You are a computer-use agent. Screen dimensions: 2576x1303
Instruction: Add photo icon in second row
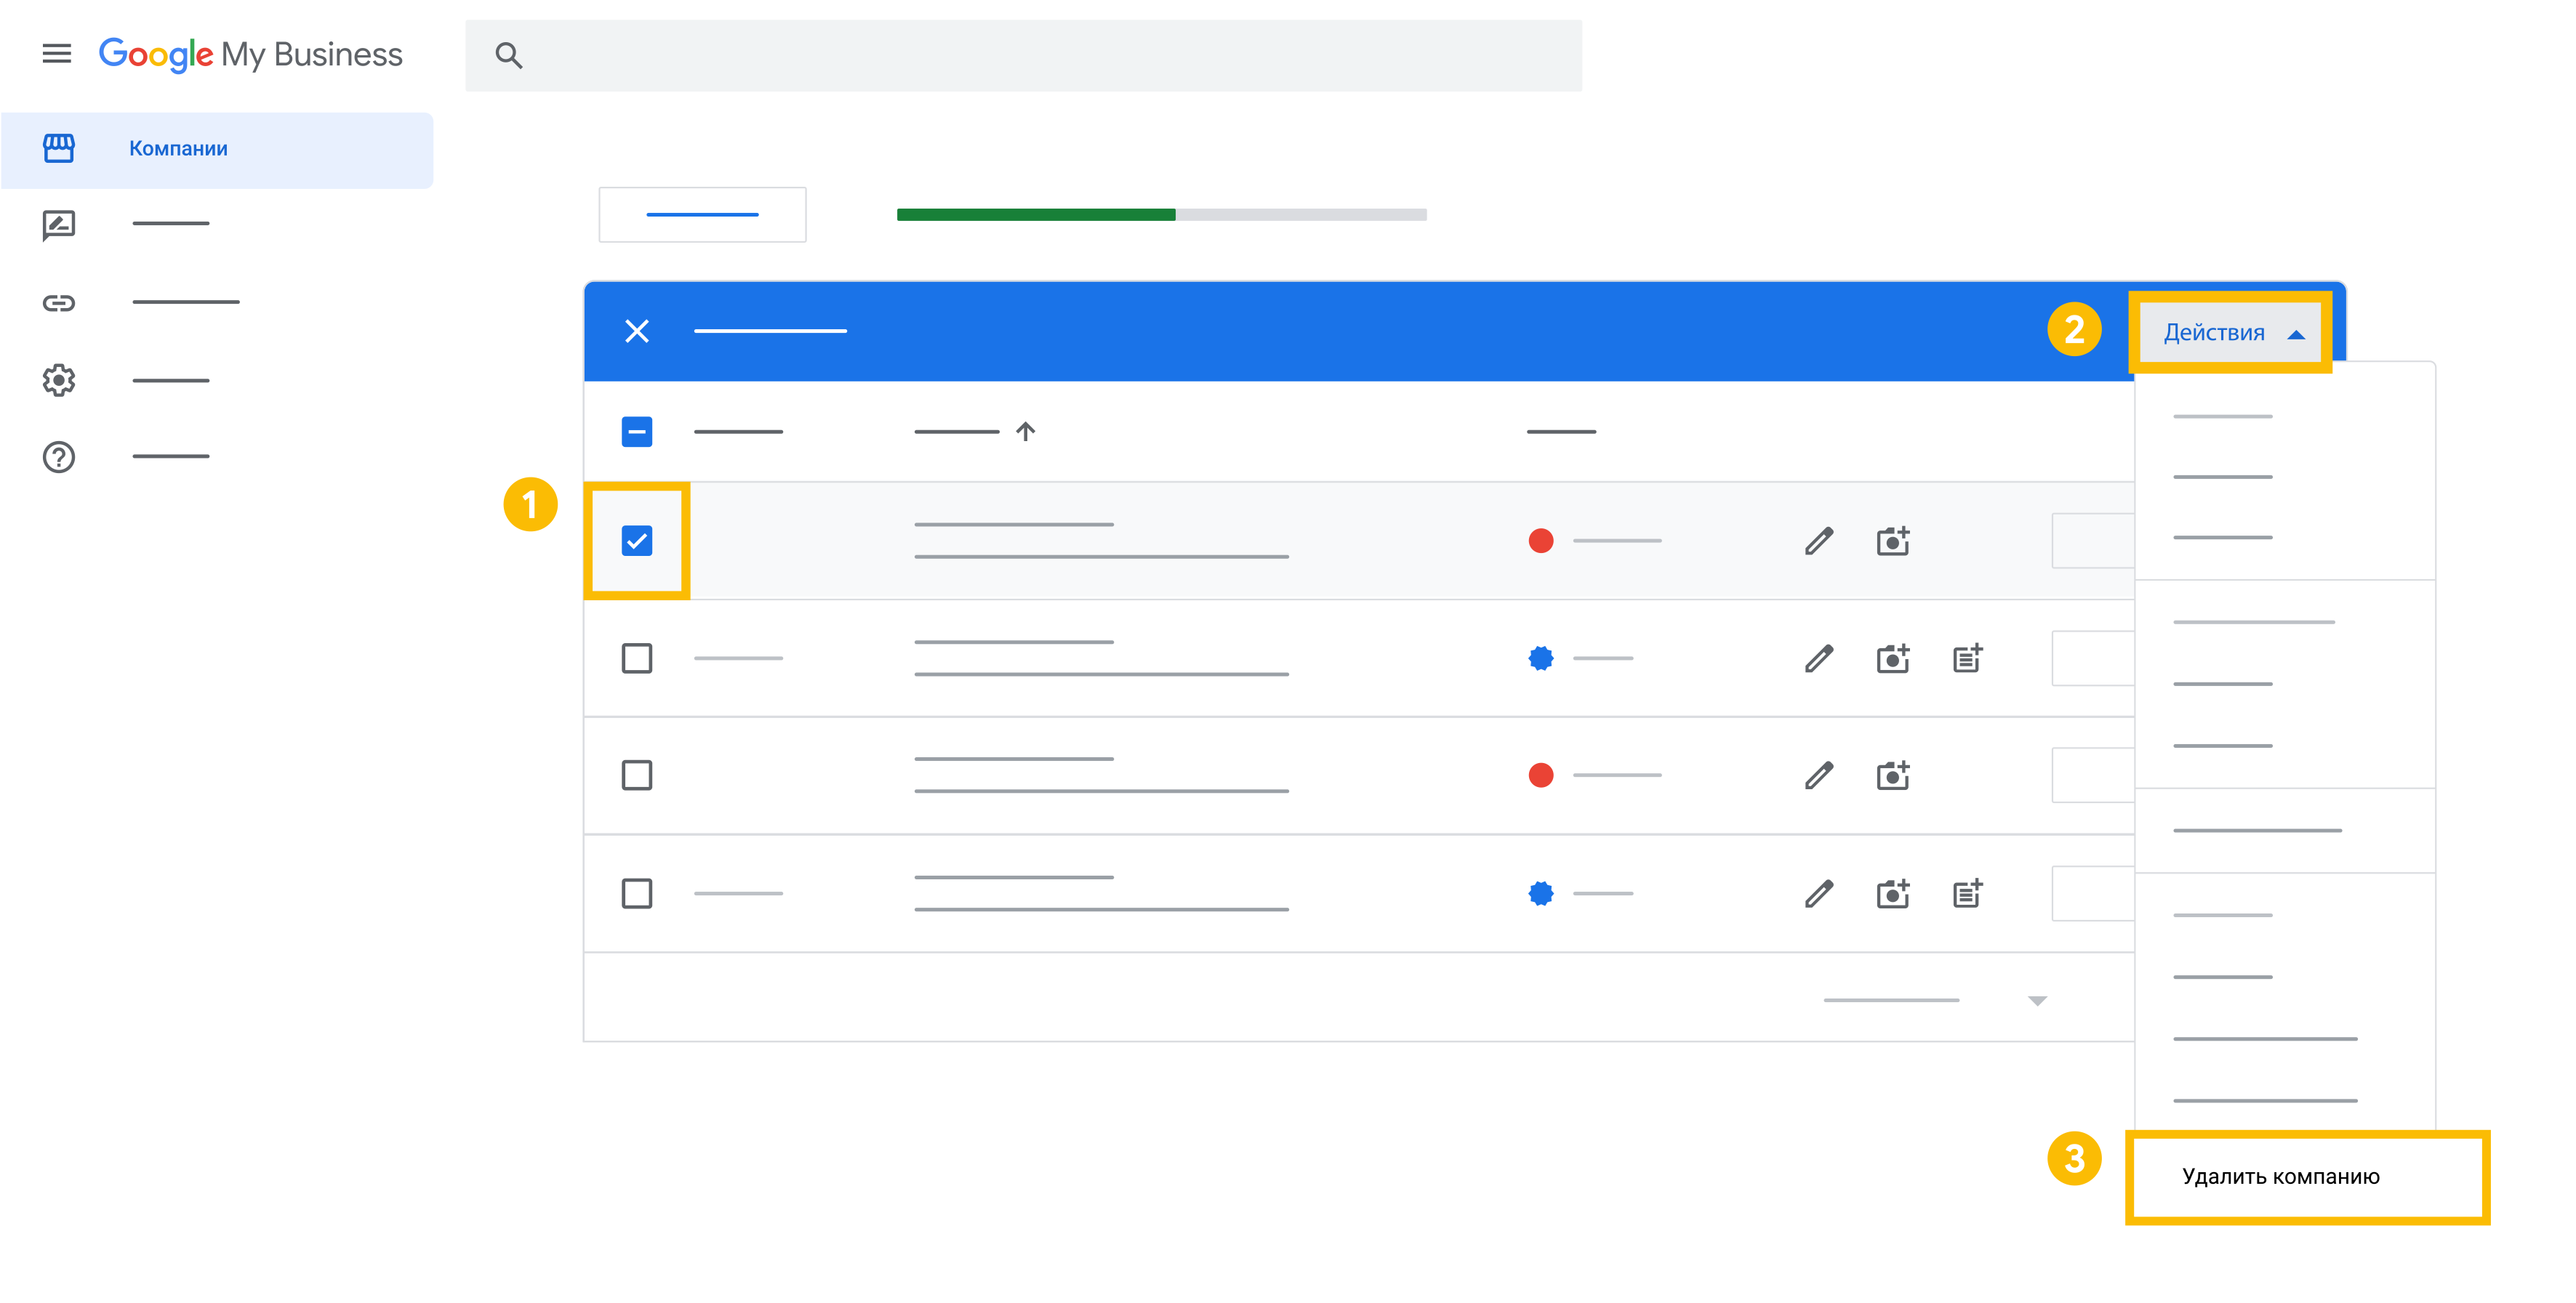1892,658
